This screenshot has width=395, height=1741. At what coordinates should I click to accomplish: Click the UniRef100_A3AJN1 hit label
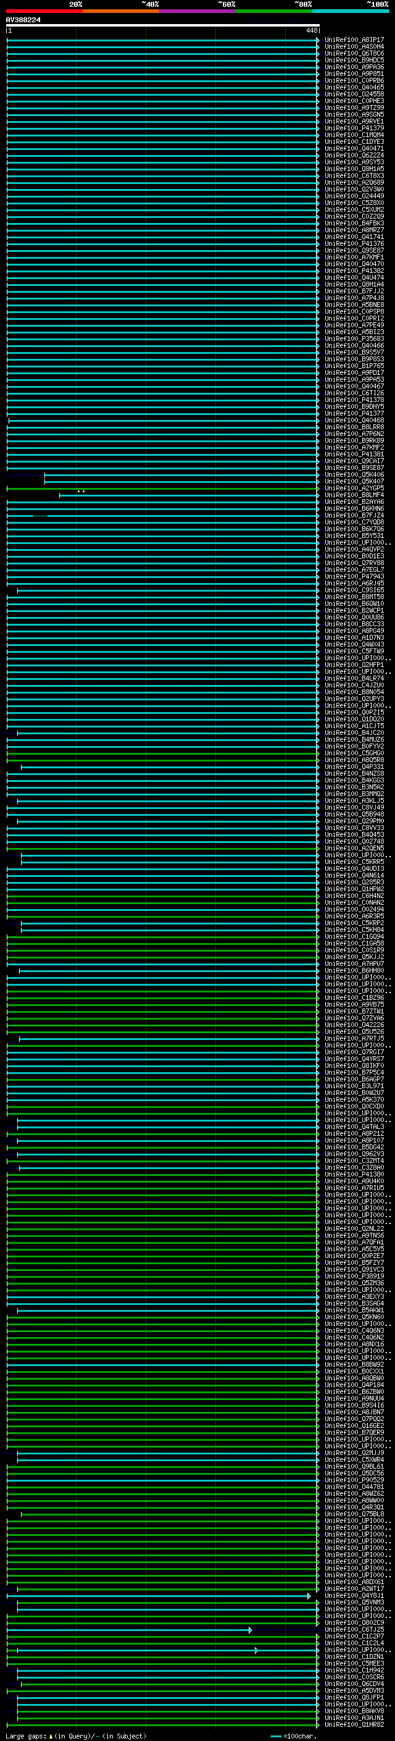(354, 1718)
